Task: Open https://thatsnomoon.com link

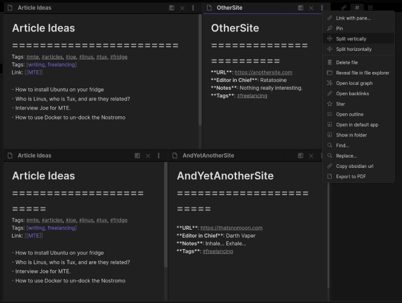Action: pos(231,228)
